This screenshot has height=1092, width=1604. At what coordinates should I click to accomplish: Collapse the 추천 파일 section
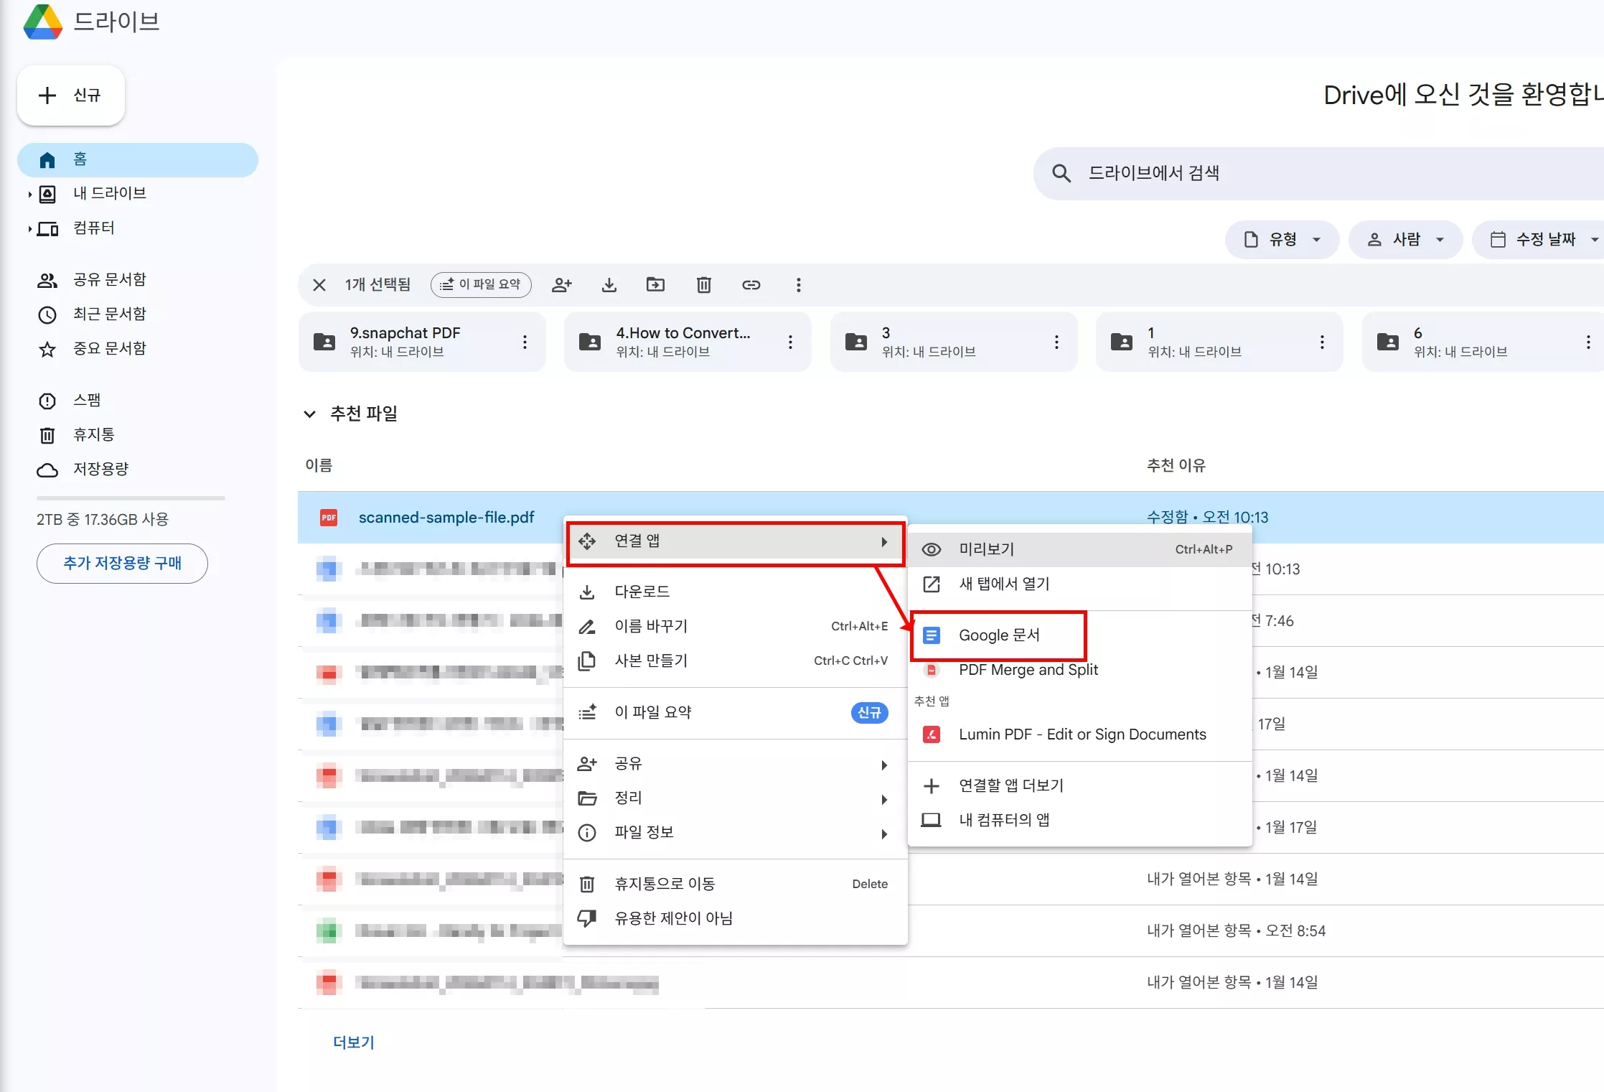[x=309, y=414]
